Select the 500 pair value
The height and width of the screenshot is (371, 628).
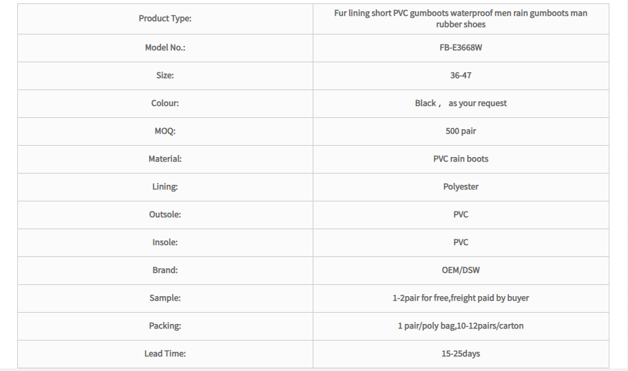click(461, 131)
